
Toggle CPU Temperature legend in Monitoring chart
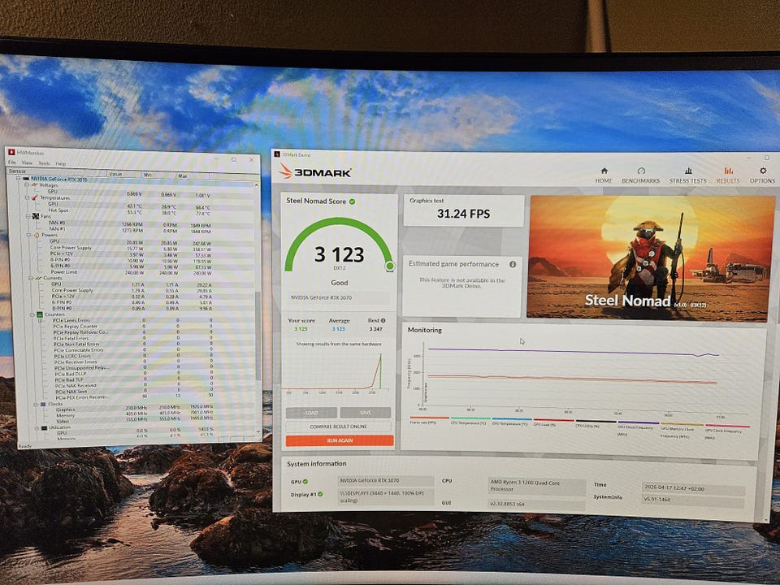tap(470, 421)
